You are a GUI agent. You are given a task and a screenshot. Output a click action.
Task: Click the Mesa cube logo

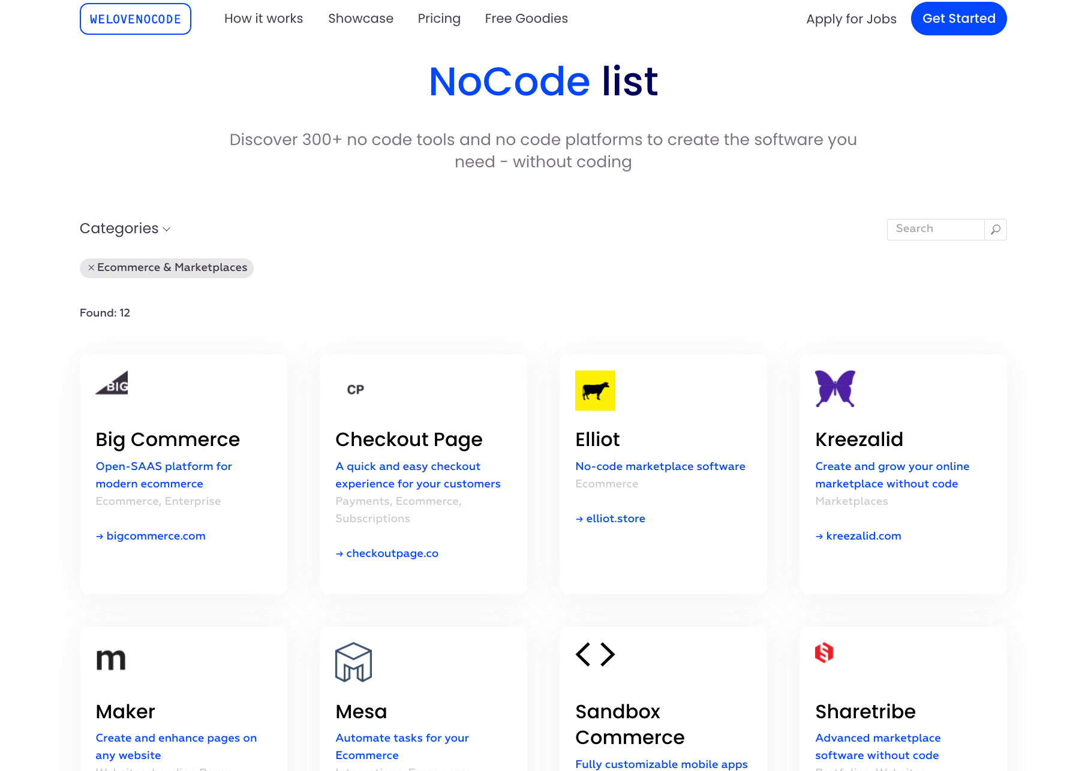coord(353,662)
